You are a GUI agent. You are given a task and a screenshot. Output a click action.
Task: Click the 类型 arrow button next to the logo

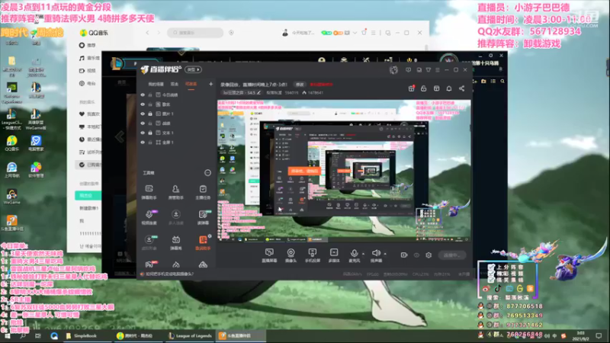pyautogui.click(x=194, y=69)
